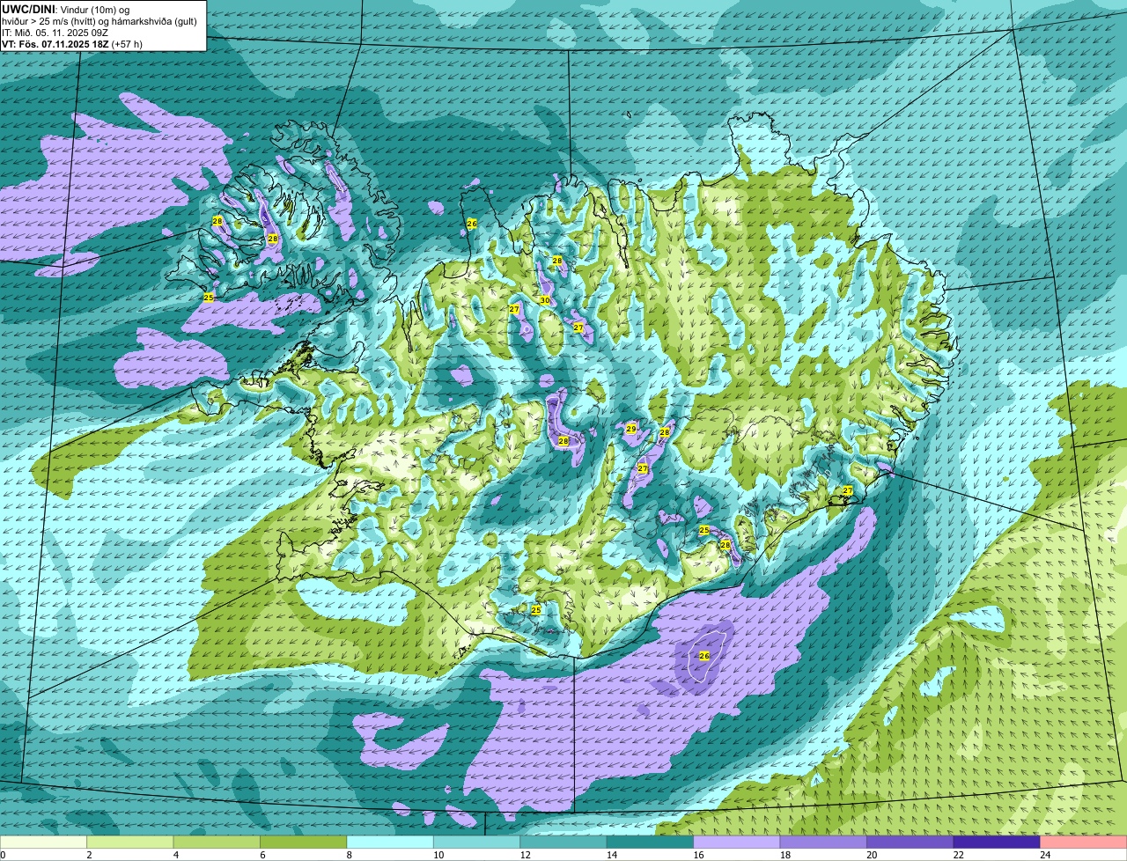Click the 25 gust label in the Westfjords bay
Image resolution: width=1127 pixels, height=861 pixels.
209,298
